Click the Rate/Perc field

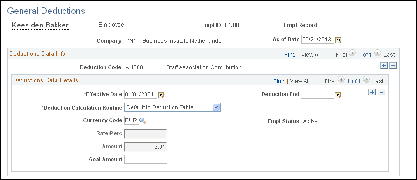coord(146,133)
